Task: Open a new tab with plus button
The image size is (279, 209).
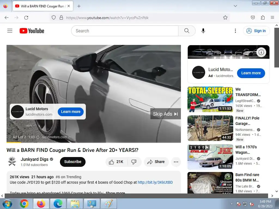Action: click(x=79, y=6)
